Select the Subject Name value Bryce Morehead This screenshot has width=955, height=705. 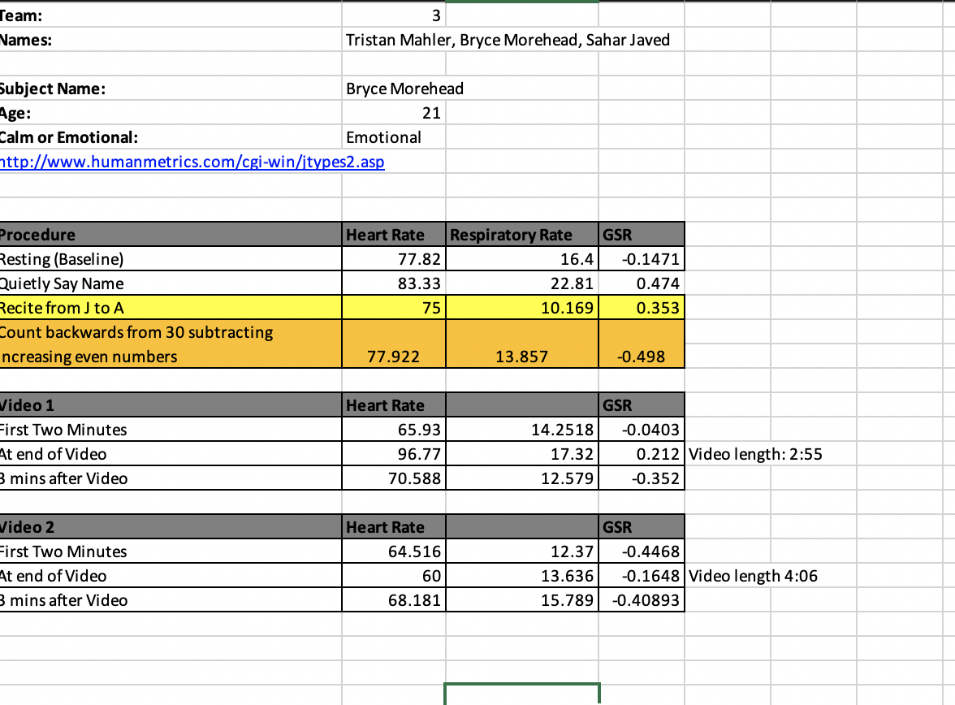pos(405,89)
